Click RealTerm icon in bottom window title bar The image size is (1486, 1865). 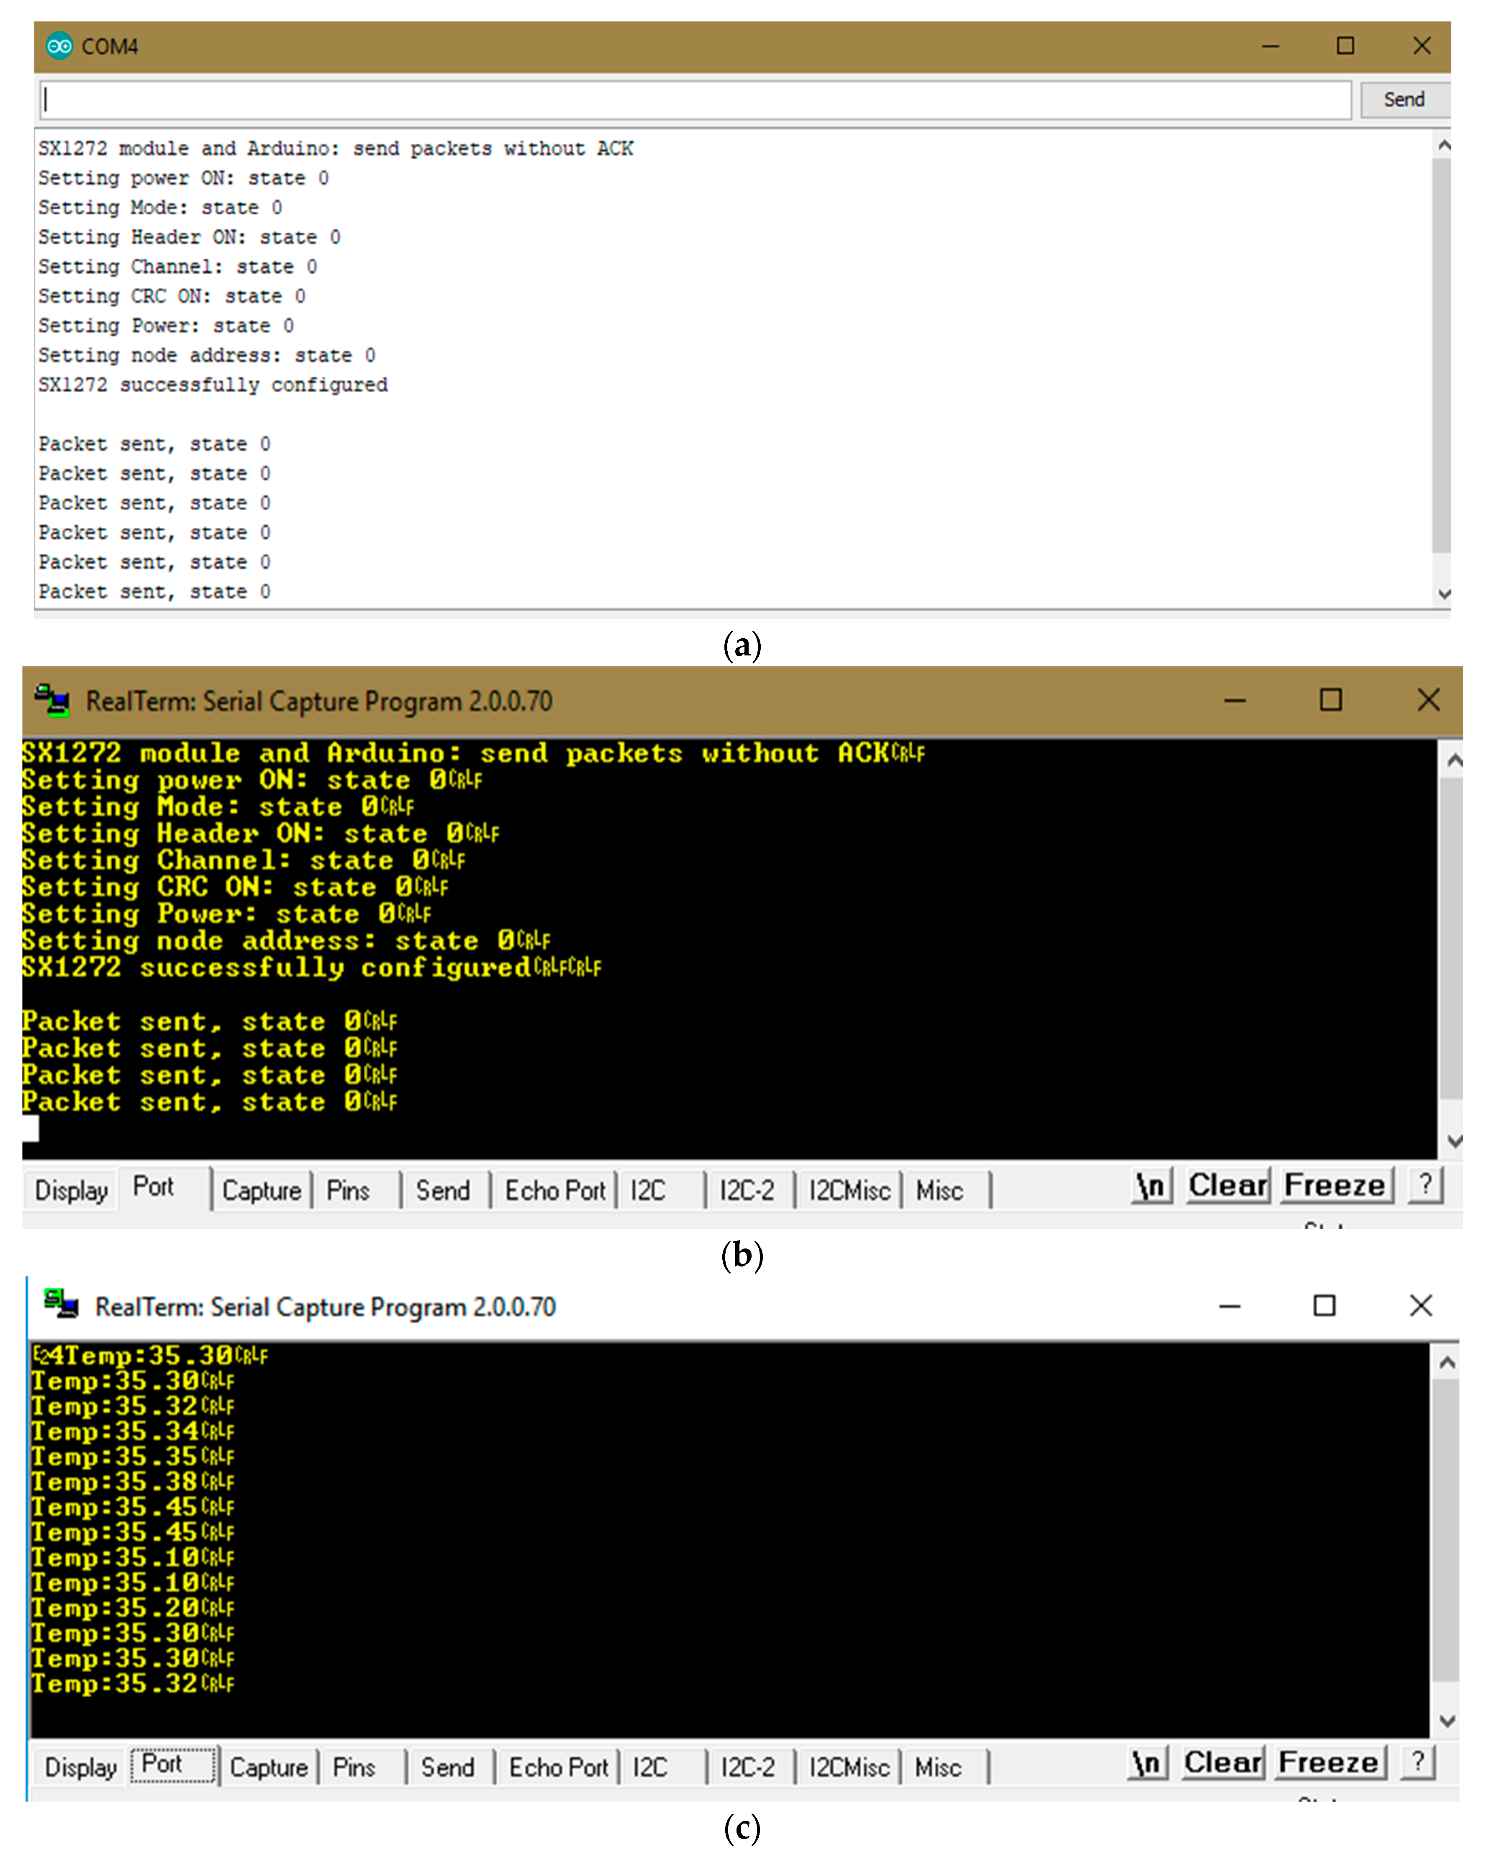pos(61,1305)
